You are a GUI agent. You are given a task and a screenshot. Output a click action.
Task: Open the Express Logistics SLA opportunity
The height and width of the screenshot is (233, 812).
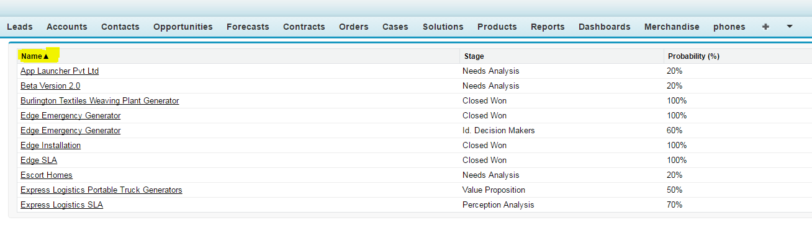[61, 205]
